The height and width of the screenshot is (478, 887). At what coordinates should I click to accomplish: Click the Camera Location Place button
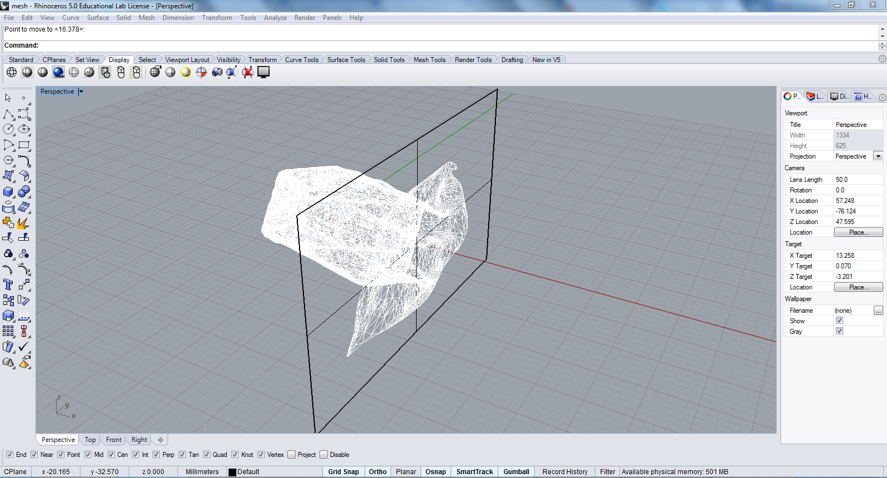click(859, 232)
